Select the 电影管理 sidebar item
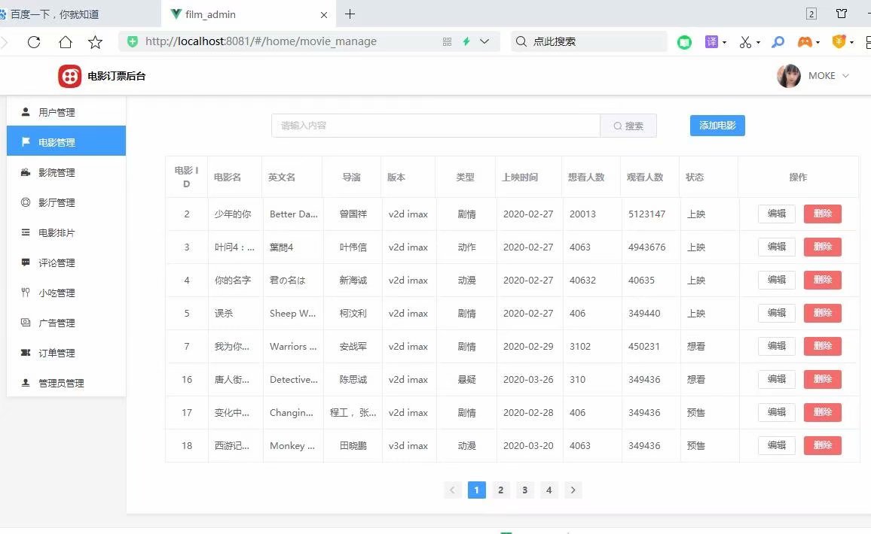Viewport: 871px width, 534px height. (66, 142)
